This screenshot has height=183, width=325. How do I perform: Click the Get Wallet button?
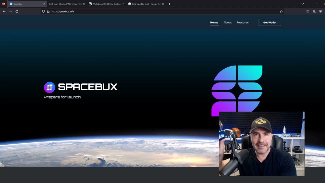[270, 22]
